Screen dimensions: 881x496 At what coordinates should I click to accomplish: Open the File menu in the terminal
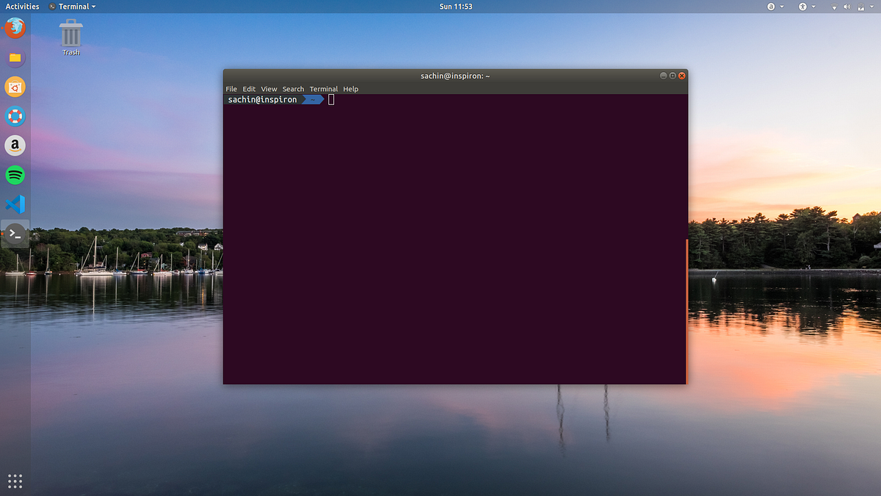231,88
